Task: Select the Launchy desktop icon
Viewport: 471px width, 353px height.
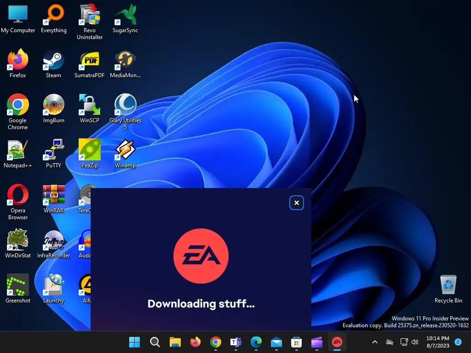Action: [53, 289]
